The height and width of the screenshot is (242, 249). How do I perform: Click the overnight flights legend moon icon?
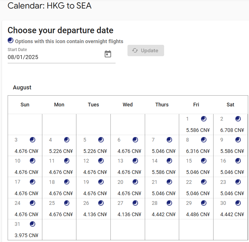click(x=11, y=40)
